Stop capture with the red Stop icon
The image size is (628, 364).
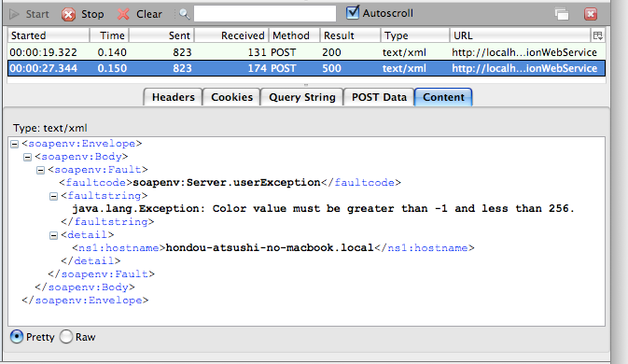[x=68, y=14]
